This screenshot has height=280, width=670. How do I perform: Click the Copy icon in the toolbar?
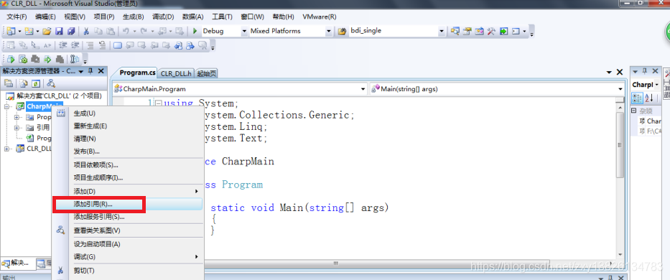click(x=98, y=31)
